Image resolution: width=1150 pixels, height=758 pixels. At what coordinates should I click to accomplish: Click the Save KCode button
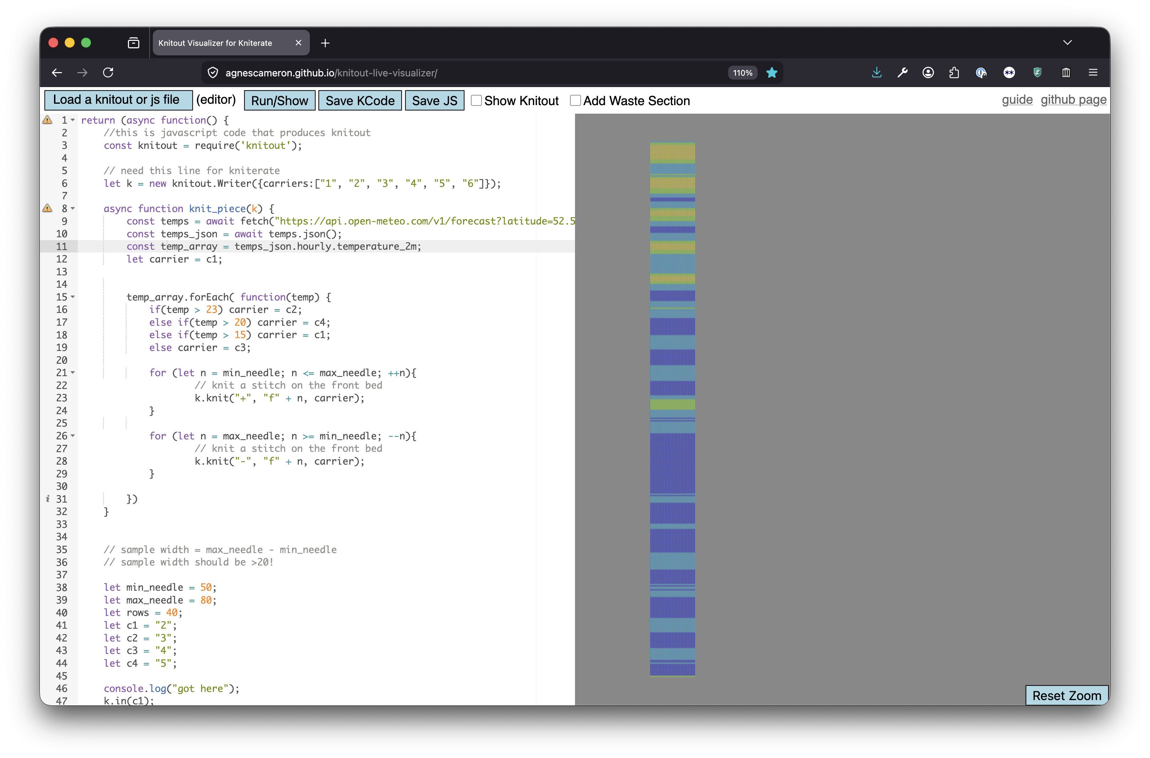pos(360,101)
